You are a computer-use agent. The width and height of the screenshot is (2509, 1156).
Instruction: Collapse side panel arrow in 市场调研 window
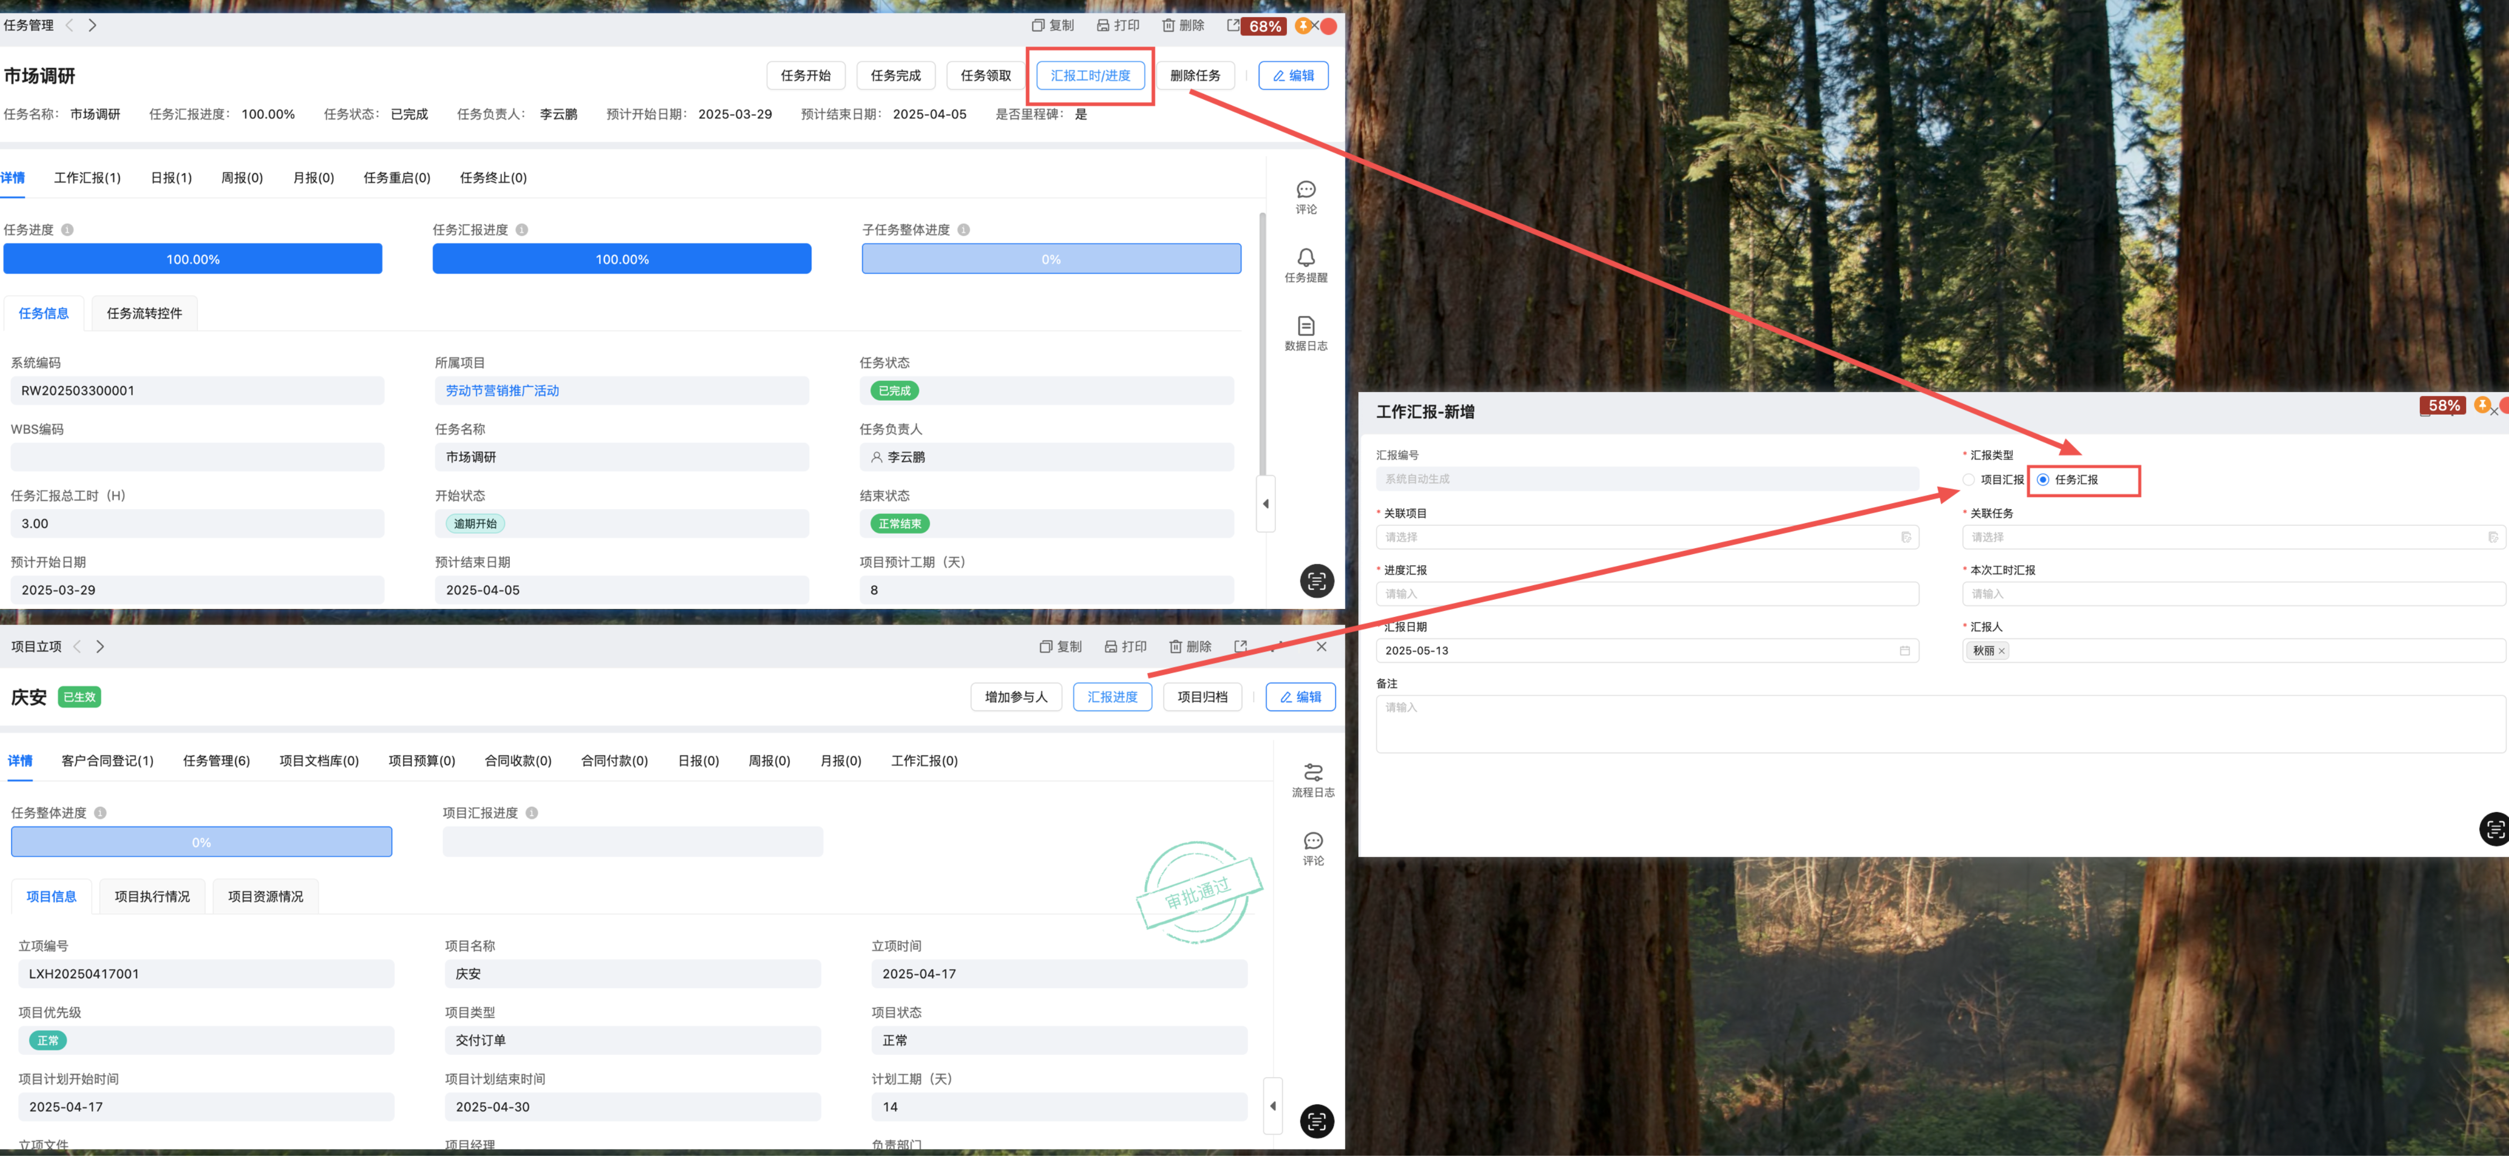coord(1265,504)
